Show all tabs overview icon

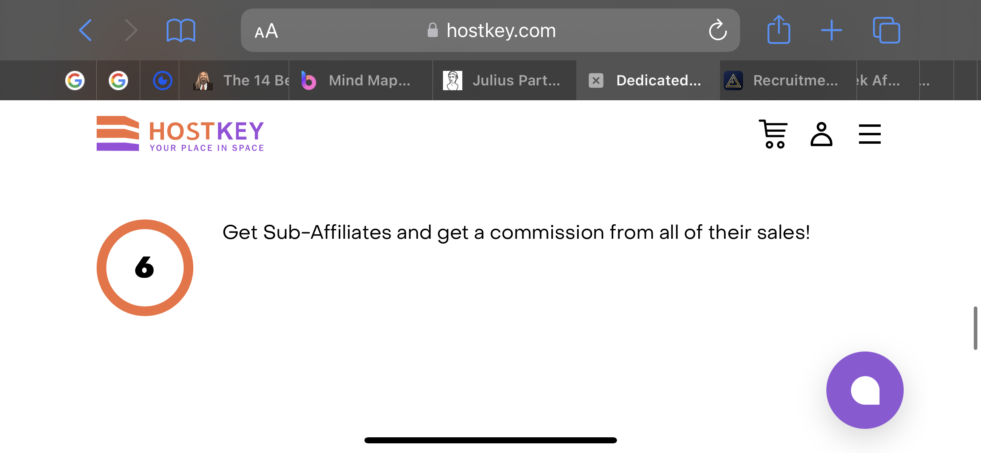click(886, 30)
